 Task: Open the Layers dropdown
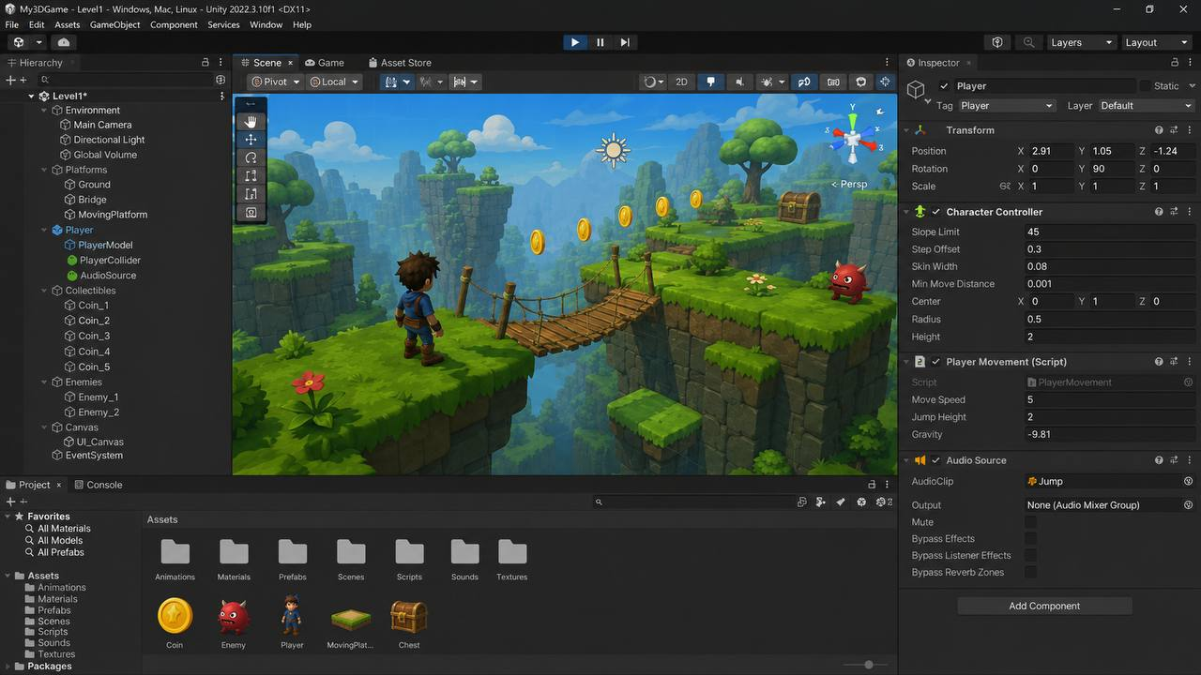(1081, 42)
